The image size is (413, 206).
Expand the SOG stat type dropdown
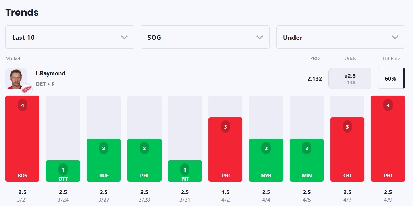click(205, 37)
